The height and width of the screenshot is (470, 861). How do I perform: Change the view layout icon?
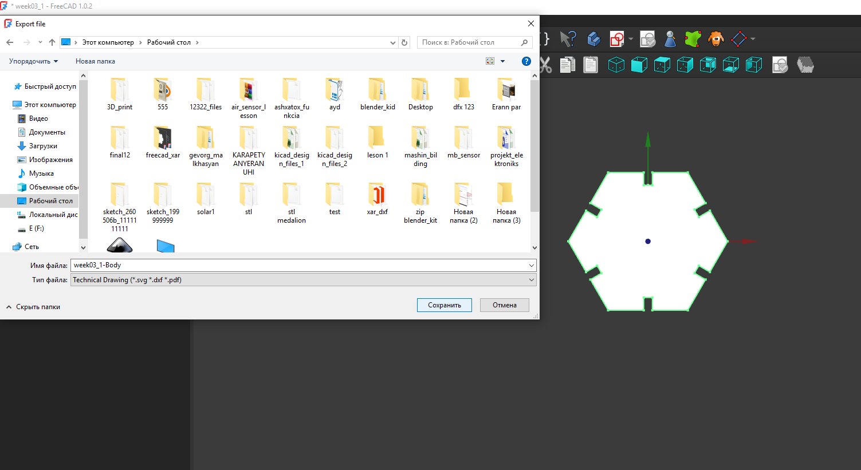[490, 61]
